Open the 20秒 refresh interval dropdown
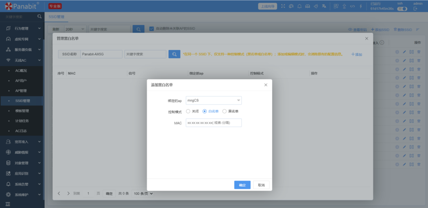428x208 pixels. coord(75,29)
